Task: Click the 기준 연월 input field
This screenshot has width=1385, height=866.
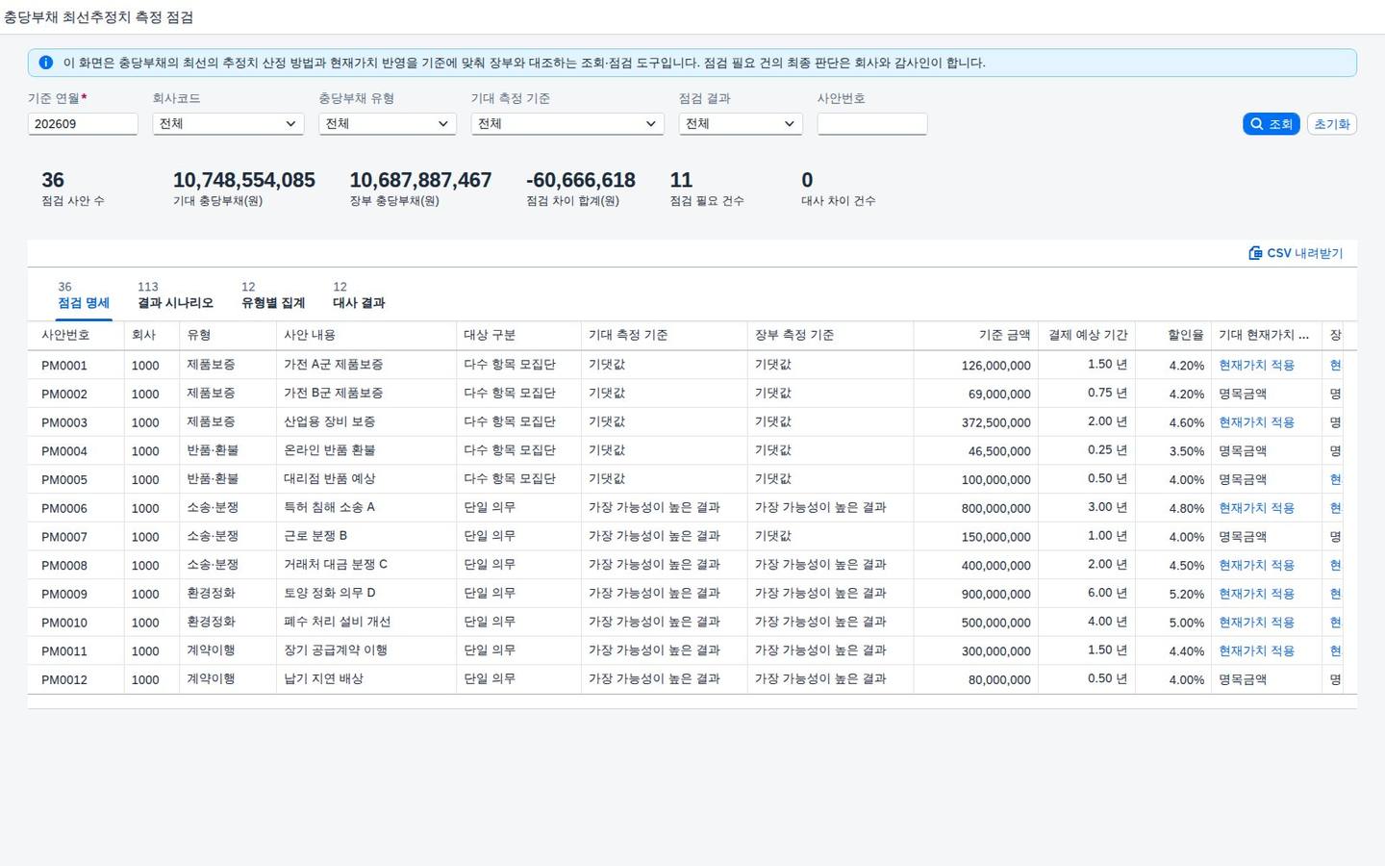Action: pos(83,124)
